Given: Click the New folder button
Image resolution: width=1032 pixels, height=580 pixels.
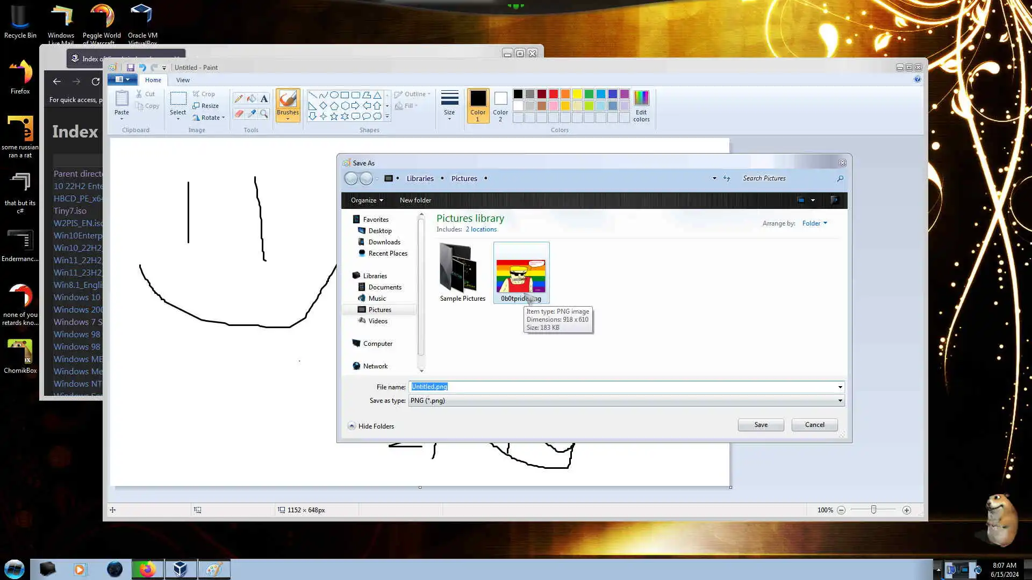Looking at the screenshot, I should coord(415,200).
